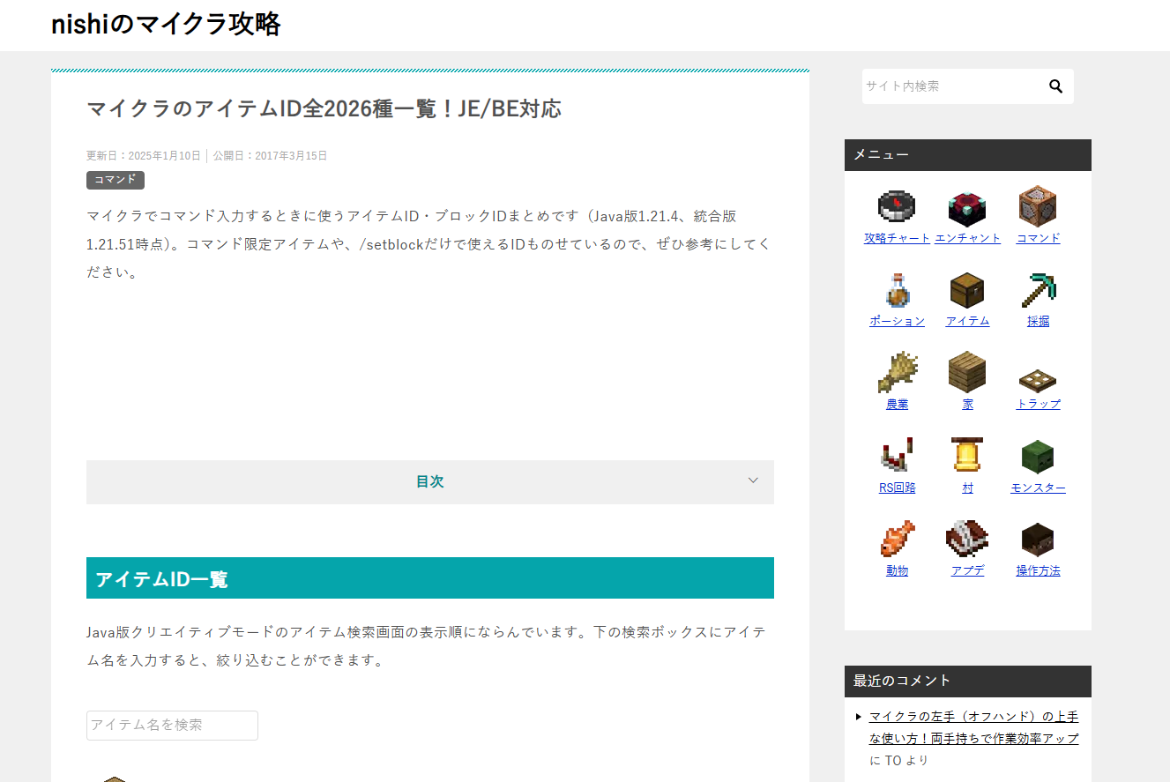Click the 公開日：2017年3月15日 text
Viewport: 1170px width, 782px height.
pyautogui.click(x=270, y=156)
